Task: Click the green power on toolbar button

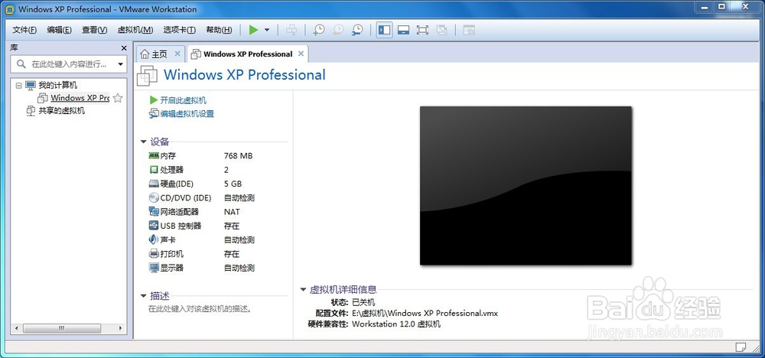Action: tap(253, 31)
